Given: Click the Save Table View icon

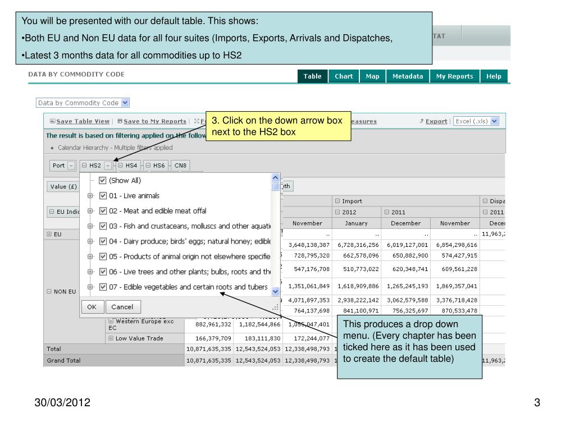Looking at the screenshot, I should pyautogui.click(x=52, y=121).
